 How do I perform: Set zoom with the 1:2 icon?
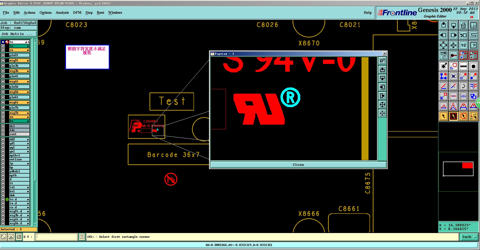(463, 45)
